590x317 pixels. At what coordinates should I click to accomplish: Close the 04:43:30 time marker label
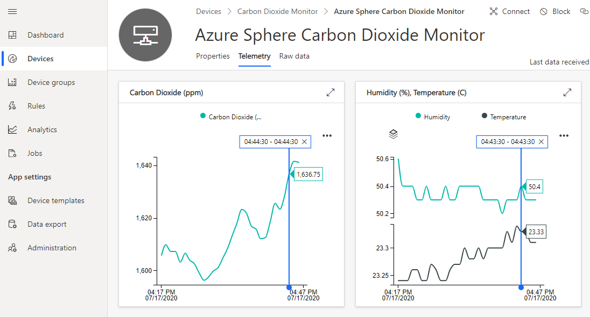541,142
